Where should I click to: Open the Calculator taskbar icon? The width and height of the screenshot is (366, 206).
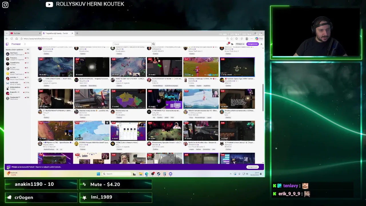(x=164, y=174)
